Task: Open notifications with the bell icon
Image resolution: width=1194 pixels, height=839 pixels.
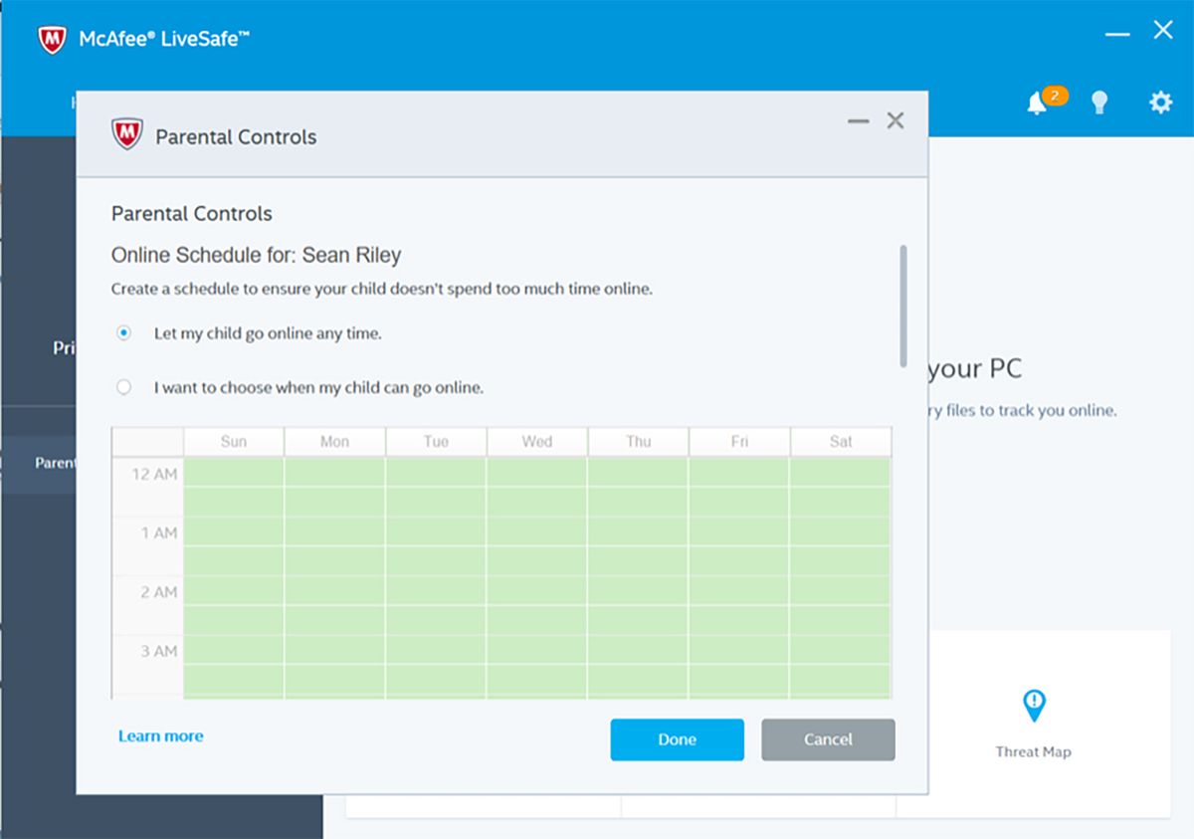Action: (x=1037, y=103)
